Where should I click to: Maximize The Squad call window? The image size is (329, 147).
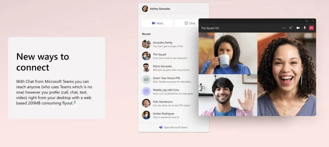[307, 21]
